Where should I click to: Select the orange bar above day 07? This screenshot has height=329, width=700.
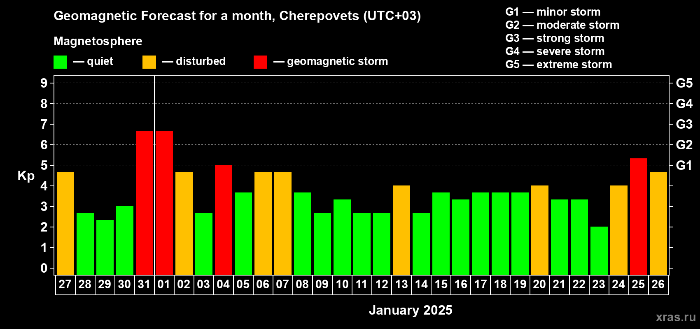283,223
